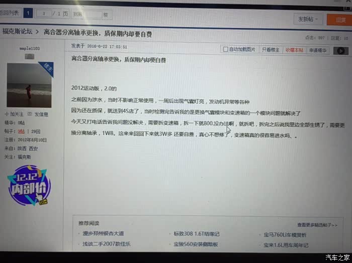
Task: Click the 发信息 envelope icon
Action: coord(29,114)
